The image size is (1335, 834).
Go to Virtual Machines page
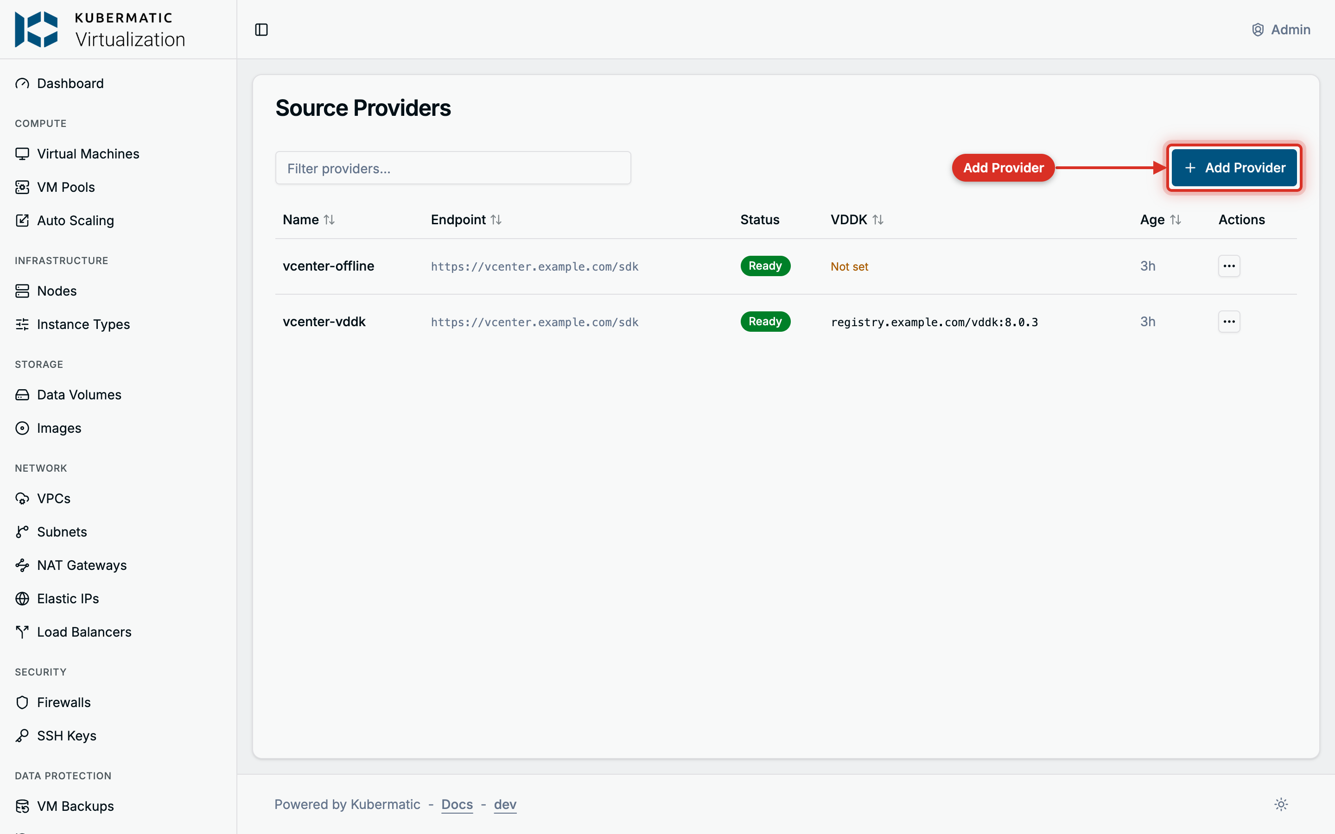tap(88, 154)
